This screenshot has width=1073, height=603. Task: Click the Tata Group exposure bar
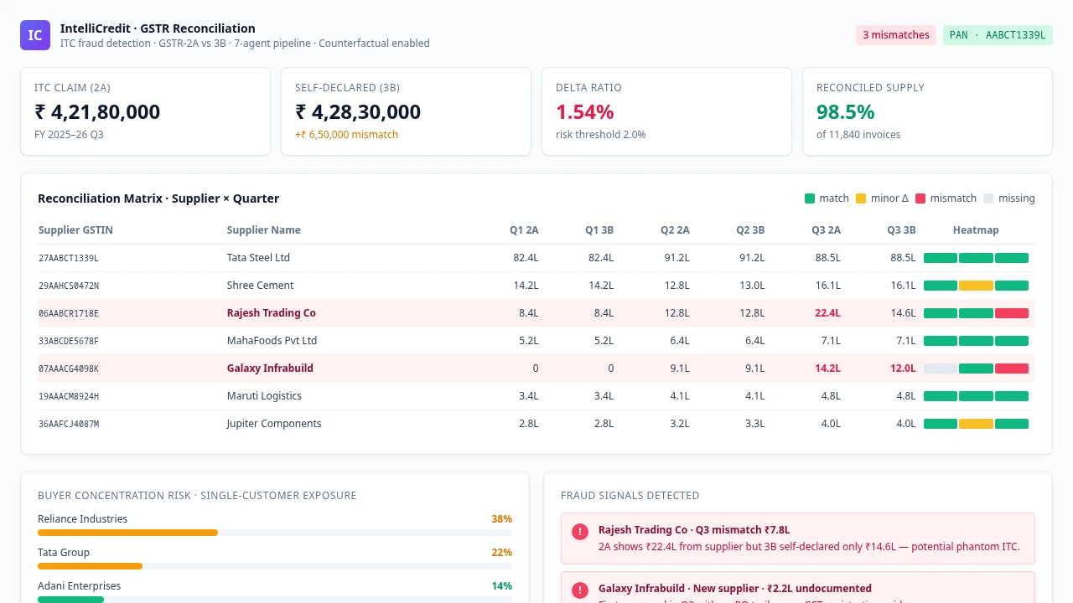click(275, 566)
